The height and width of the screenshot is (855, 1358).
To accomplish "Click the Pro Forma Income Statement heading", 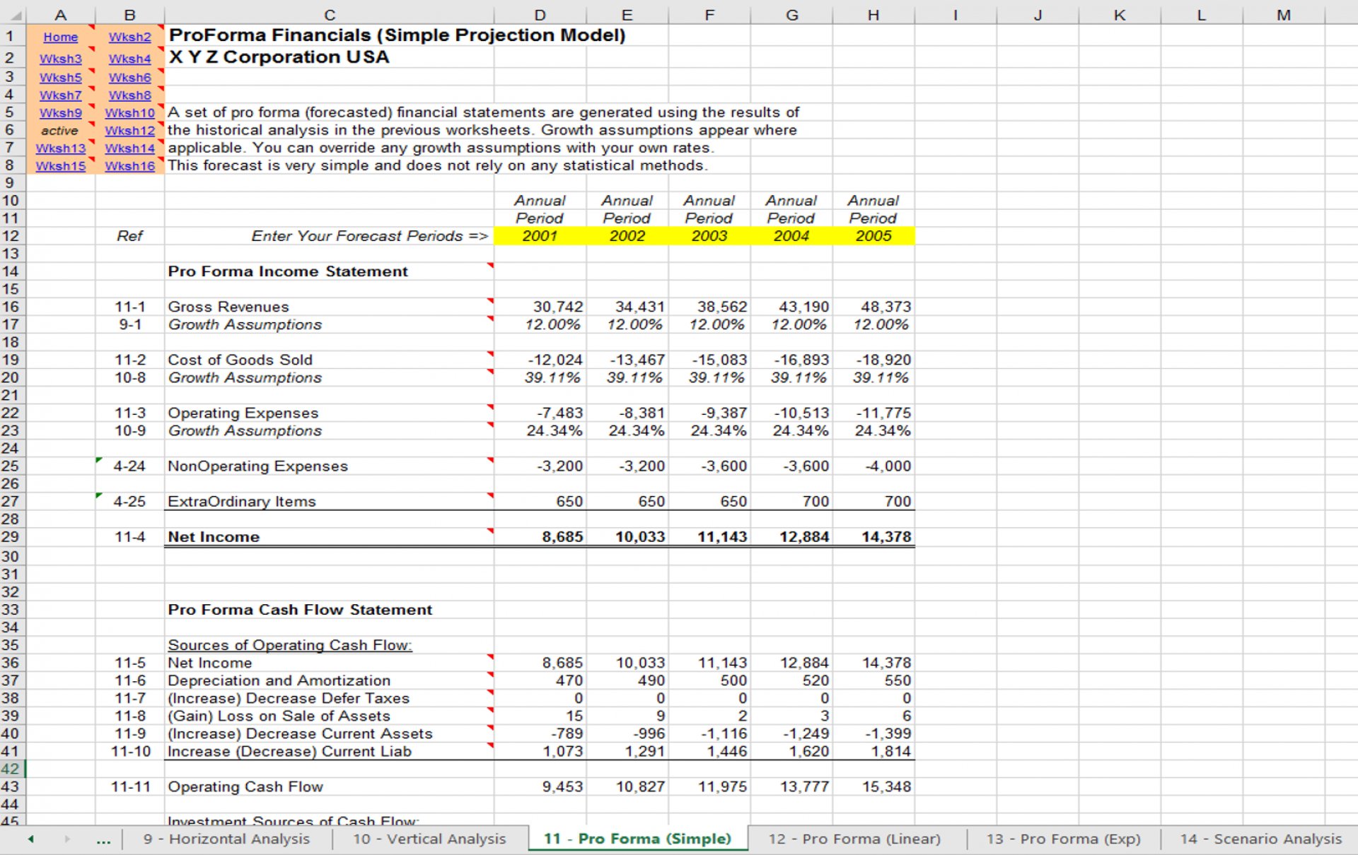I will click(x=287, y=271).
